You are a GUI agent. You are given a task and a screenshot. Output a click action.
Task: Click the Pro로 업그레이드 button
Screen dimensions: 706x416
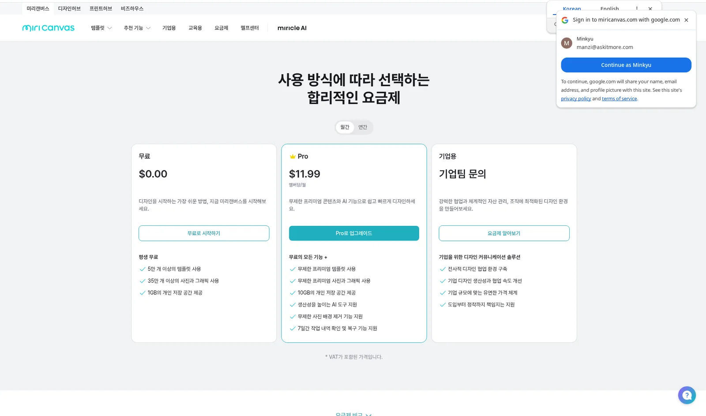click(x=354, y=233)
